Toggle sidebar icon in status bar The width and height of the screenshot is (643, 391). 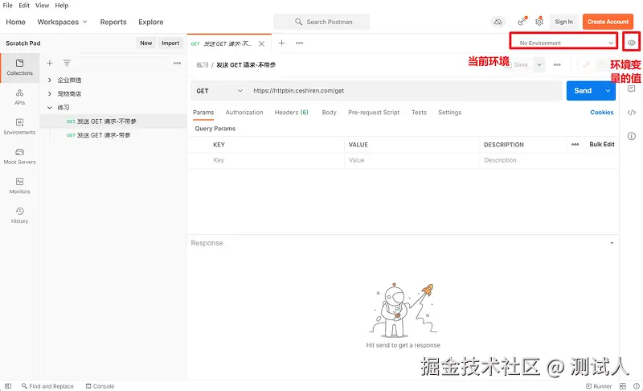(8, 386)
